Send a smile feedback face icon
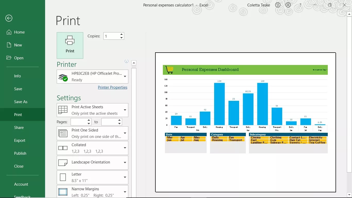Image resolution: width=352 pixels, height=198 pixels. click(278, 5)
